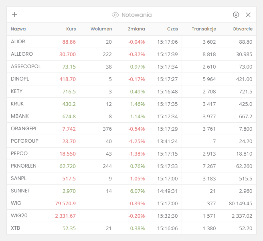Click ALLEGRO transactions 8 818

tap(209, 55)
